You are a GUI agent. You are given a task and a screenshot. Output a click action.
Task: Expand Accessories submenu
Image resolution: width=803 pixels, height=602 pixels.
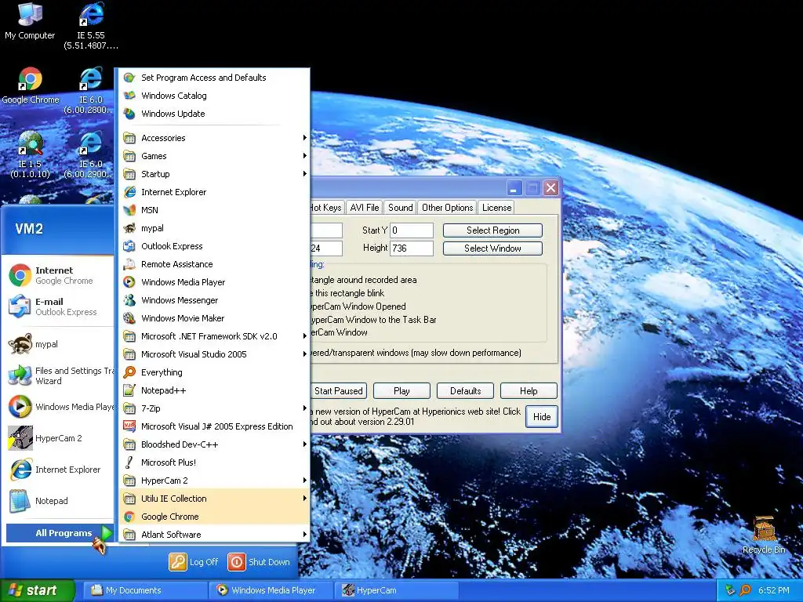point(214,138)
